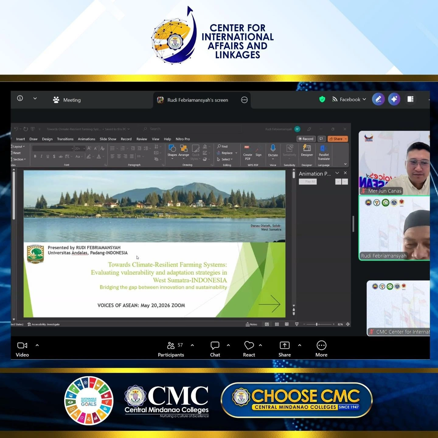Screen dimensions: 438x438
Task: Click the Sign icon in WPS PDF
Action: [x=259, y=149]
